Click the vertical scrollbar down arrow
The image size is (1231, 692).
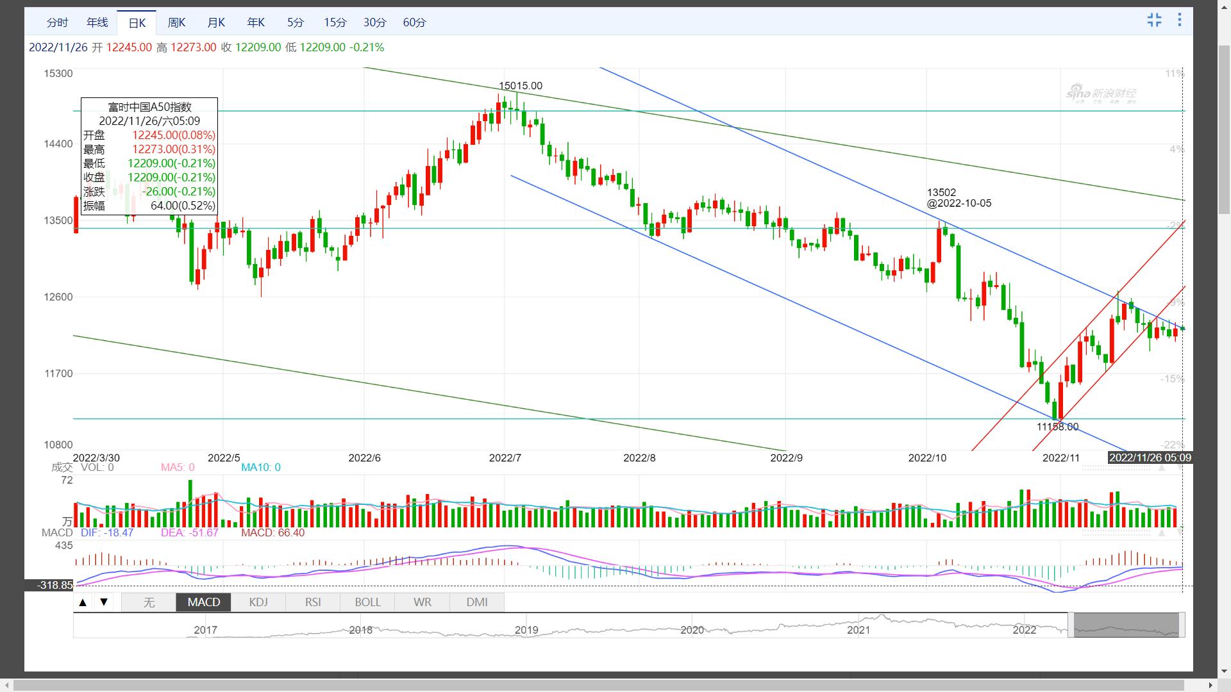click(1224, 672)
